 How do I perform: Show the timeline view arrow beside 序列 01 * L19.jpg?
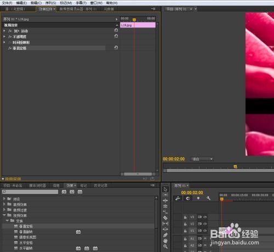click(x=116, y=19)
